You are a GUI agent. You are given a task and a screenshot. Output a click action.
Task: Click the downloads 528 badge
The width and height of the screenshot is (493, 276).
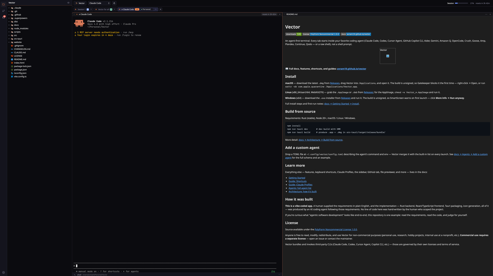point(293,34)
